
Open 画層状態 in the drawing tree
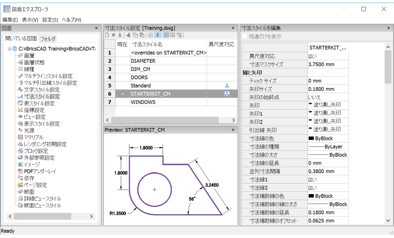[x=34, y=62]
